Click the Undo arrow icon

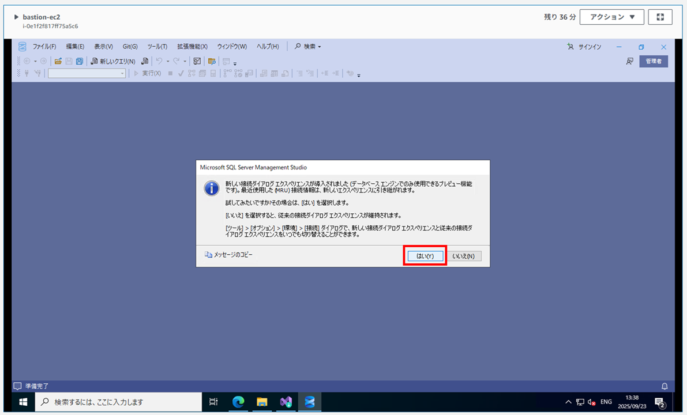pos(159,61)
